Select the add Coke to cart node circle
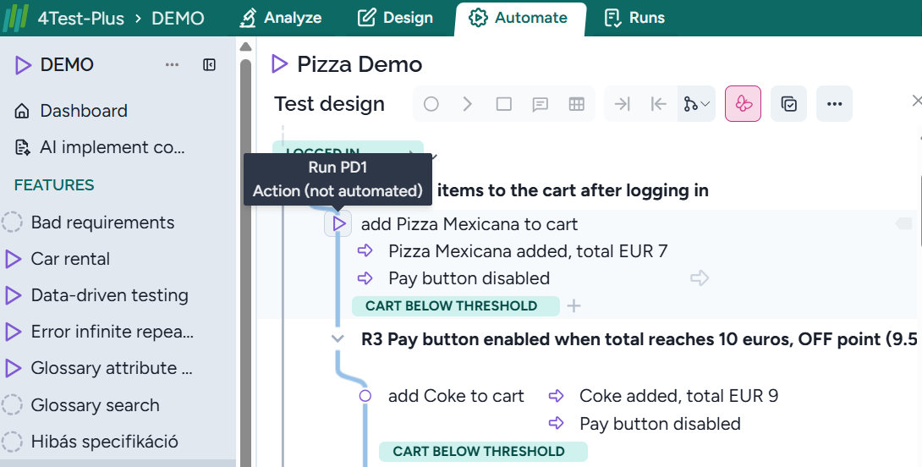 click(x=365, y=396)
